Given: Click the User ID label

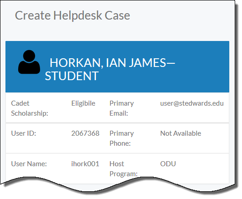Looking at the screenshot, I should click(24, 133).
